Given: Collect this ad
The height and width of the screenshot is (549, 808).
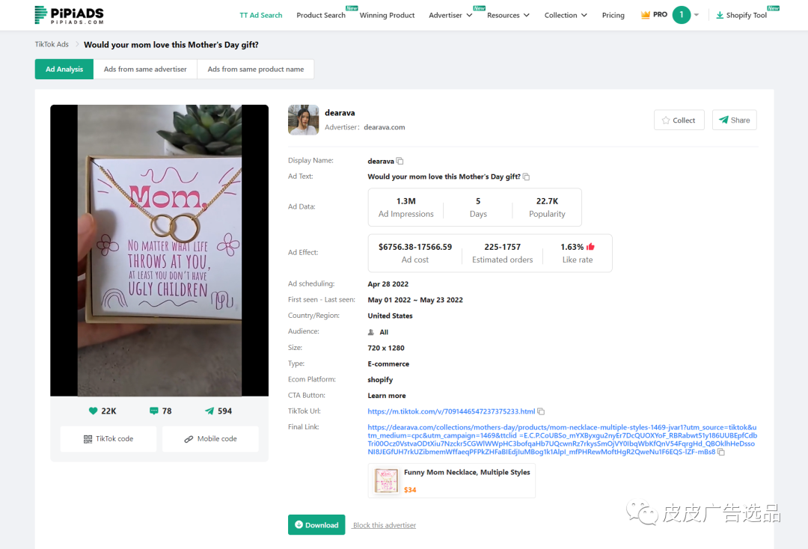Looking at the screenshot, I should [679, 120].
